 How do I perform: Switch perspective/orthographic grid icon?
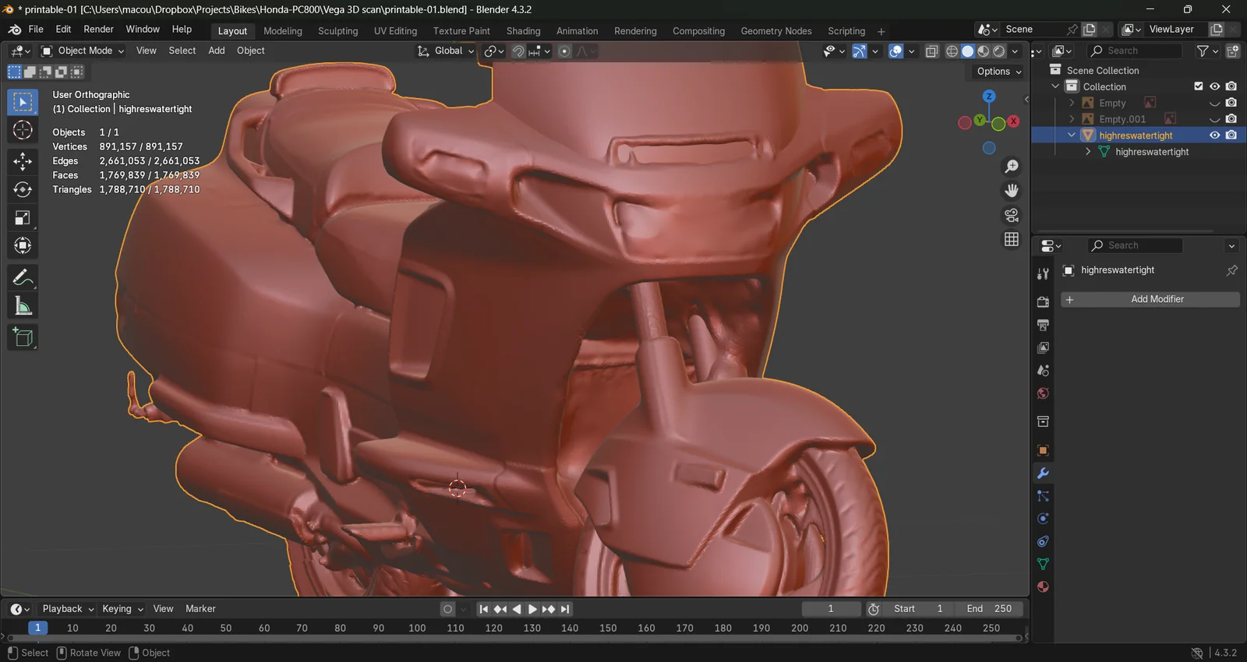coord(1012,239)
